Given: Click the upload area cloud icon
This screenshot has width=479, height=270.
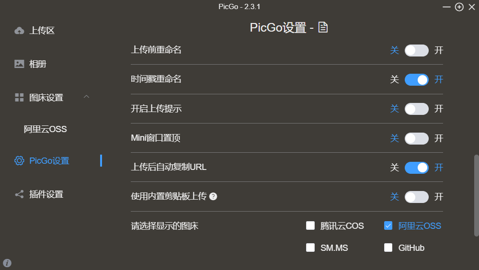Looking at the screenshot, I should [x=19, y=31].
